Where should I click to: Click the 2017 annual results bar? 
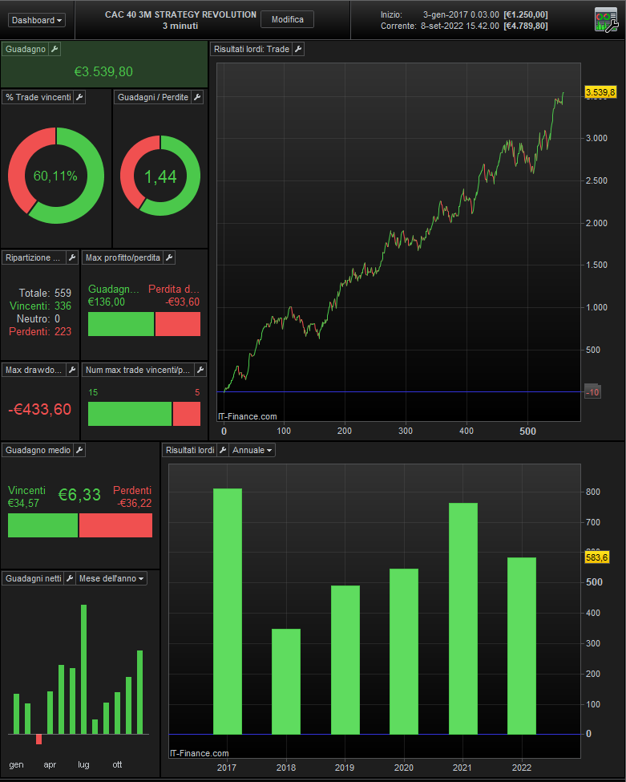click(228, 611)
